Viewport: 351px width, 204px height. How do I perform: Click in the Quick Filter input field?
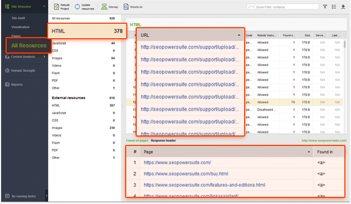[287, 7]
